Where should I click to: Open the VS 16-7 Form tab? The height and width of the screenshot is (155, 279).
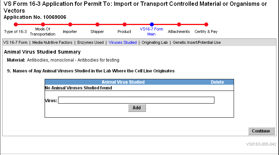[15, 42]
